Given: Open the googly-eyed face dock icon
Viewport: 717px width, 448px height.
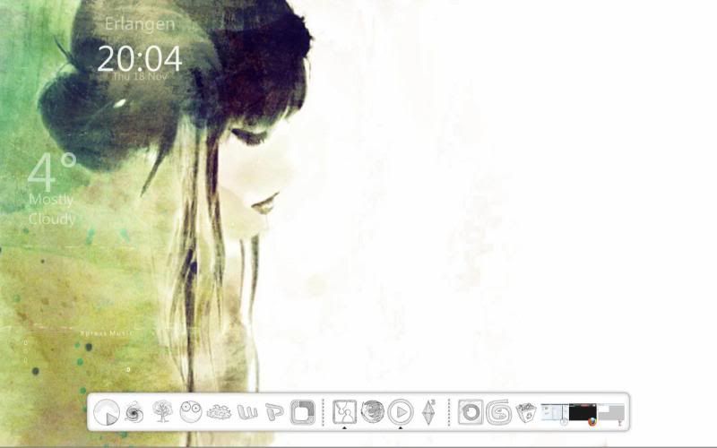Looking at the screenshot, I should pyautogui.click(x=190, y=412).
